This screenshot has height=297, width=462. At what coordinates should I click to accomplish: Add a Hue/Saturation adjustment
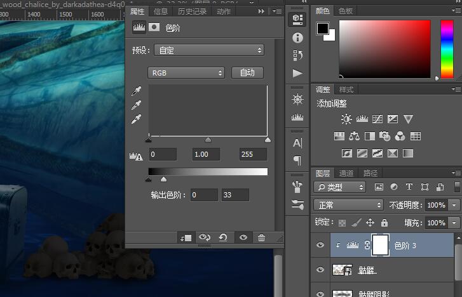tap(339, 136)
